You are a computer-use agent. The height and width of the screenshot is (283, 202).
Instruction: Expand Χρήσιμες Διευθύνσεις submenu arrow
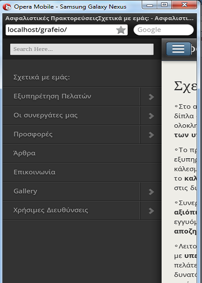tap(151, 210)
